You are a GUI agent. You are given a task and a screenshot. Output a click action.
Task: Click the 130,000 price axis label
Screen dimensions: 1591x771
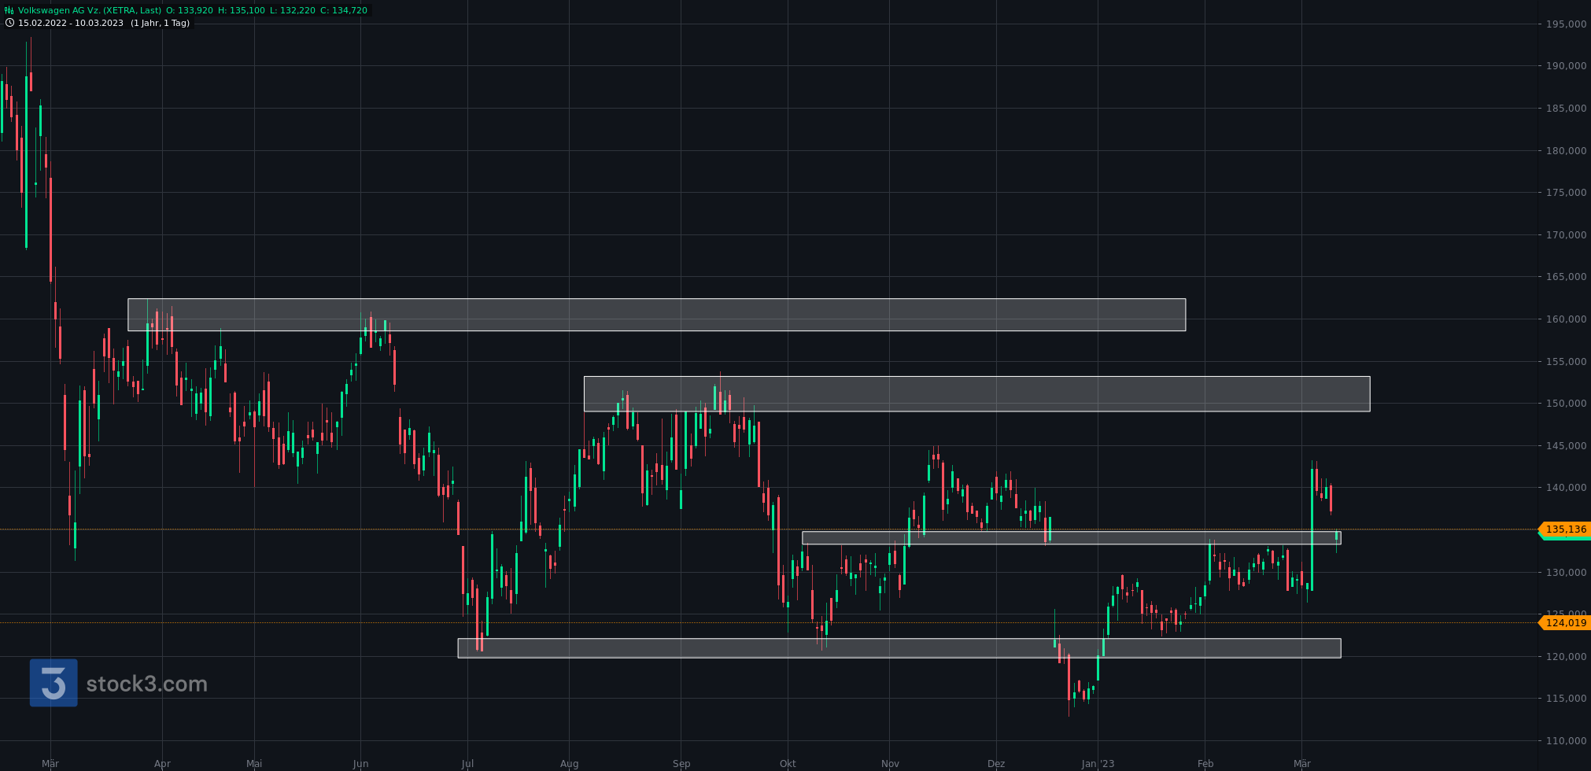[1566, 573]
